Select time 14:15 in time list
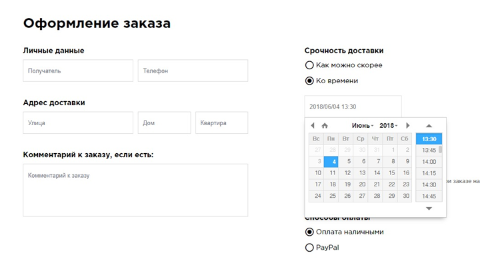This screenshot has height=271, width=480. tap(429, 173)
